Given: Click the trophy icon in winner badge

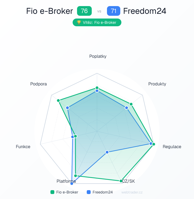Looking at the screenshot, I should (79, 22).
